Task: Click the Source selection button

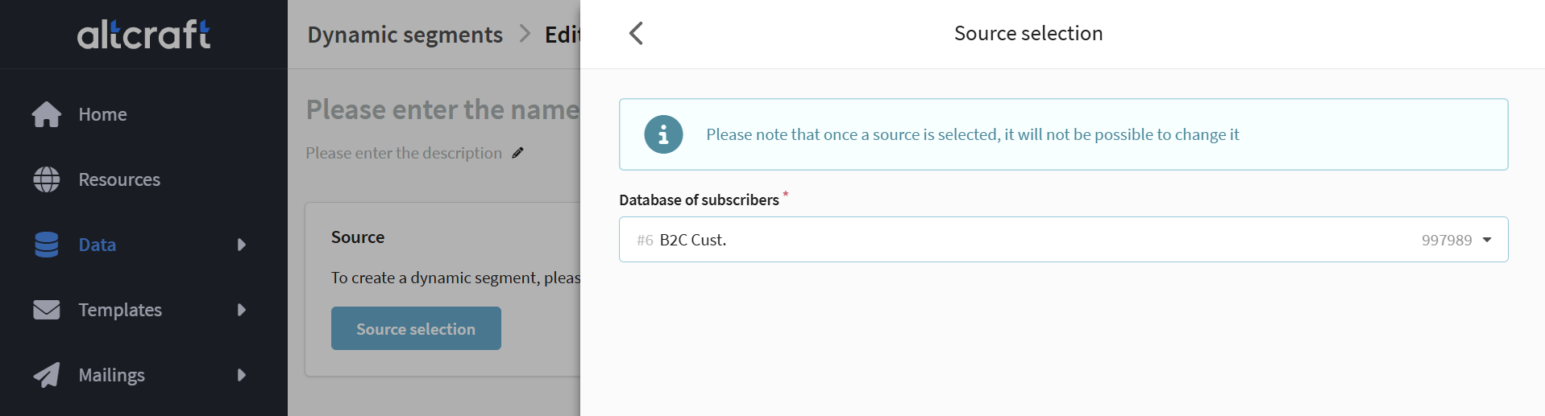Action: 416,328
